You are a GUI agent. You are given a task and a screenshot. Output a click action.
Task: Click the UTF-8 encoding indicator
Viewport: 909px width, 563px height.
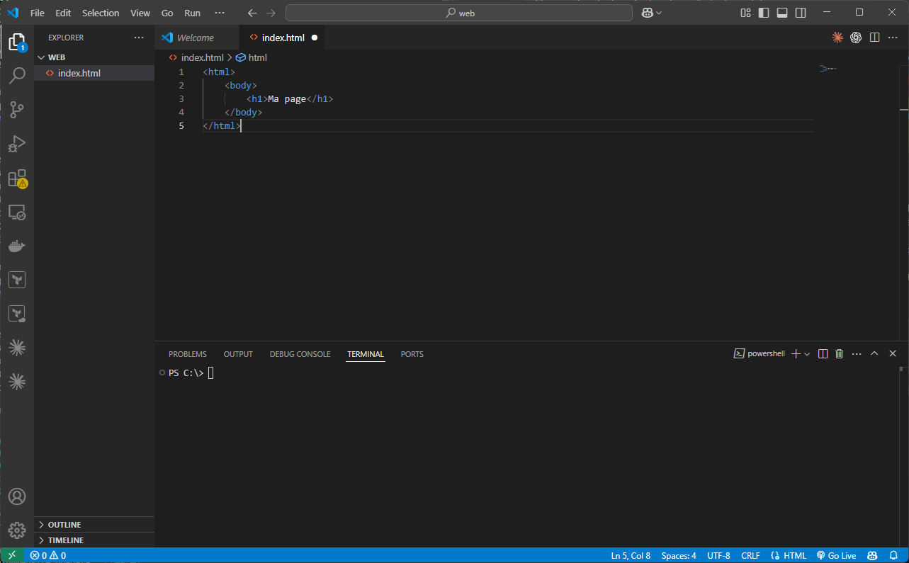(718, 555)
